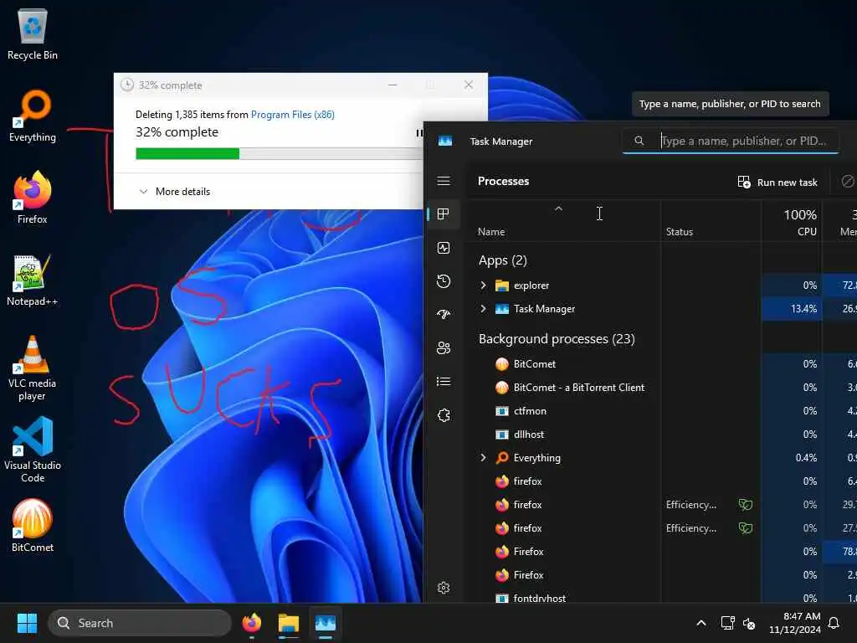The width and height of the screenshot is (857, 643).
Task: Expand the Everything process group
Action: point(483,458)
